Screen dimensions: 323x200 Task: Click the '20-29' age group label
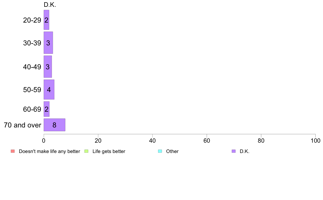[x=32, y=20]
